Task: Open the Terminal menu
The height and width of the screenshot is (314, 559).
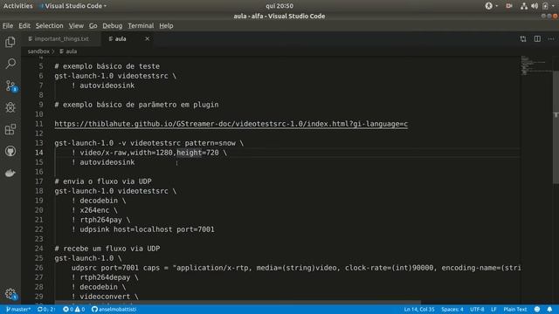Action: [141, 25]
